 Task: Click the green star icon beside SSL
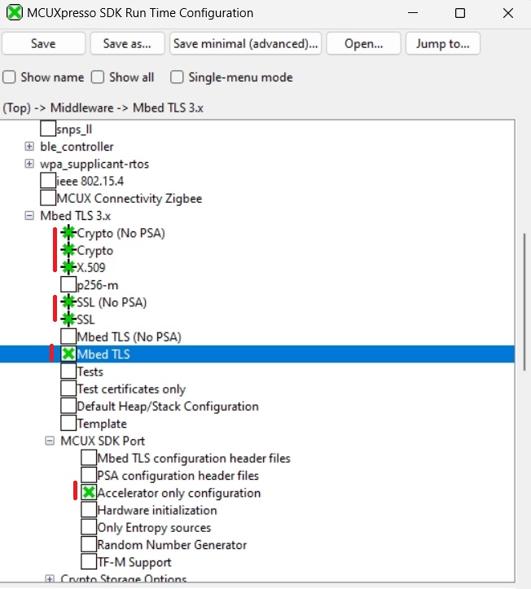coord(68,319)
